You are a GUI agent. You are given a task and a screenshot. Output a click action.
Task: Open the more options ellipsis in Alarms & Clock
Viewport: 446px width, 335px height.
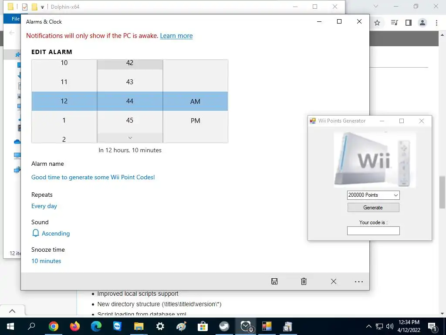coord(359,281)
